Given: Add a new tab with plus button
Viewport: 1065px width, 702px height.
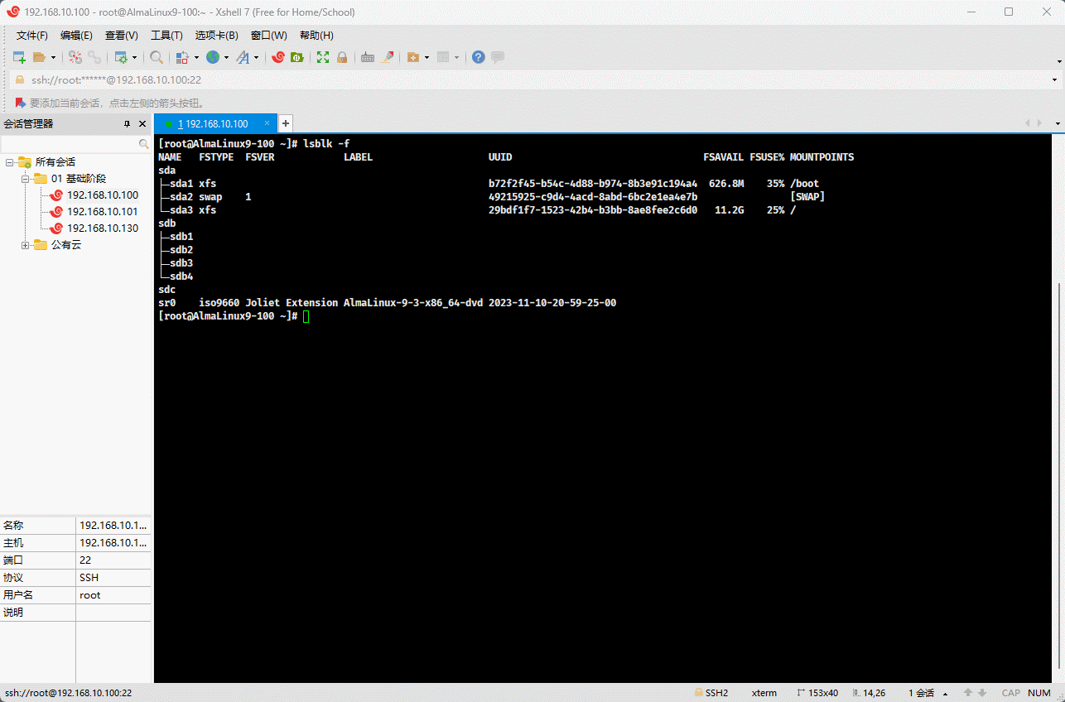Looking at the screenshot, I should click(x=285, y=123).
